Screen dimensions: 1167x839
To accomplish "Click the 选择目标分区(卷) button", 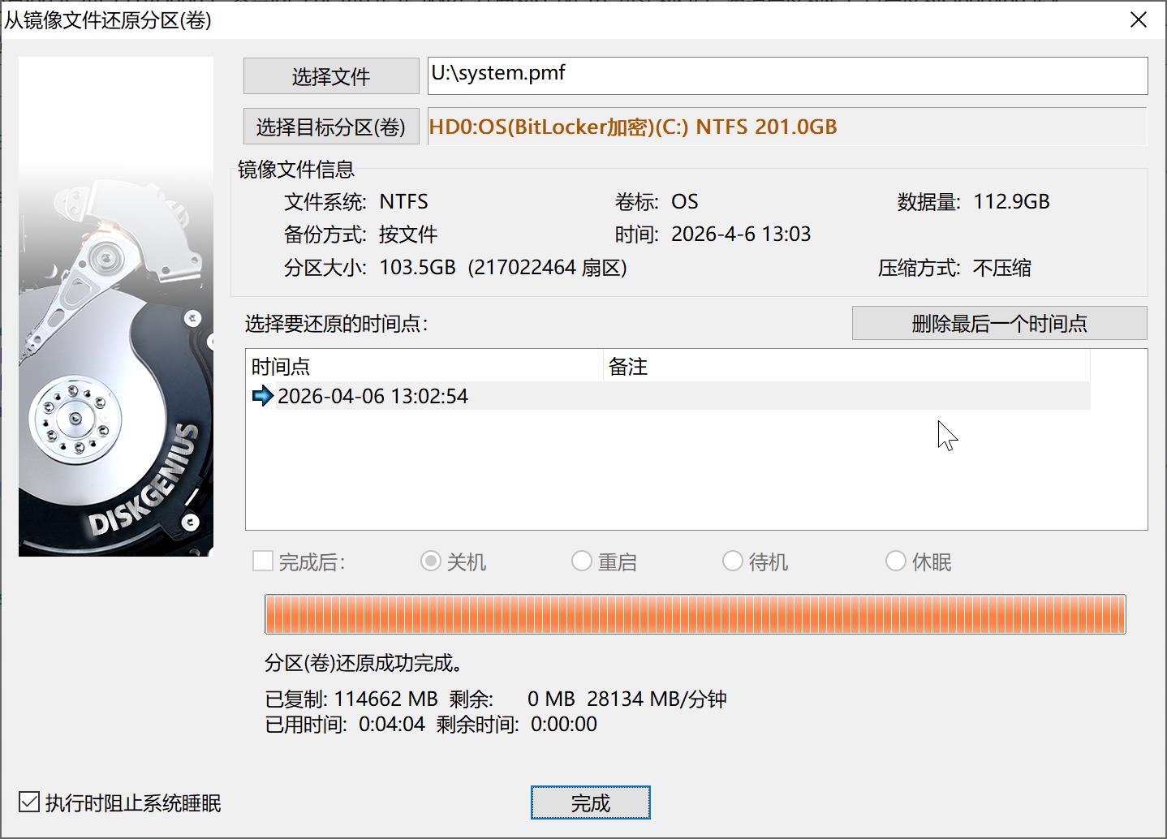I will 331,127.
